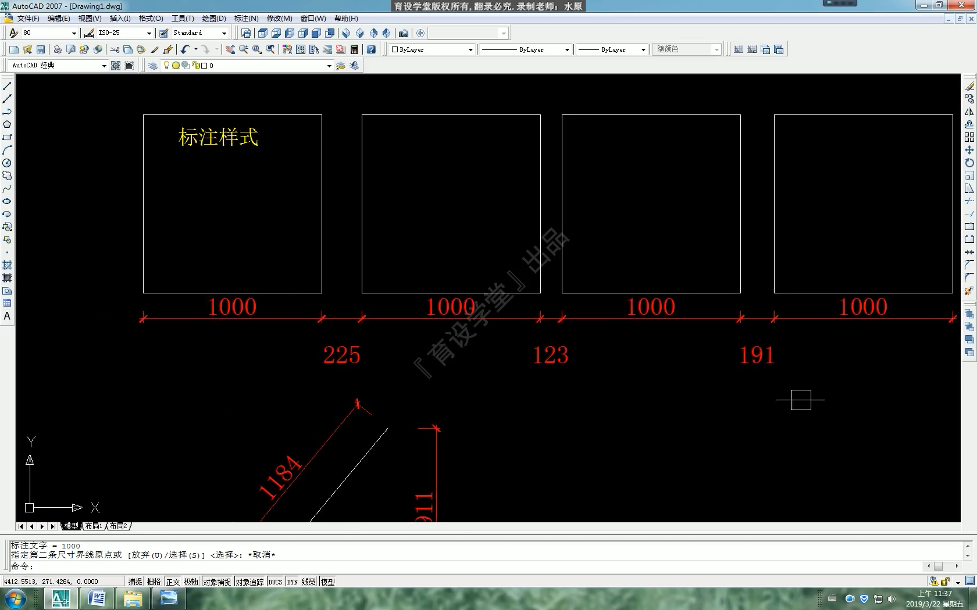The width and height of the screenshot is (977, 610).
Task: Switch to the 布局2 layout tab
Action: coord(119,526)
